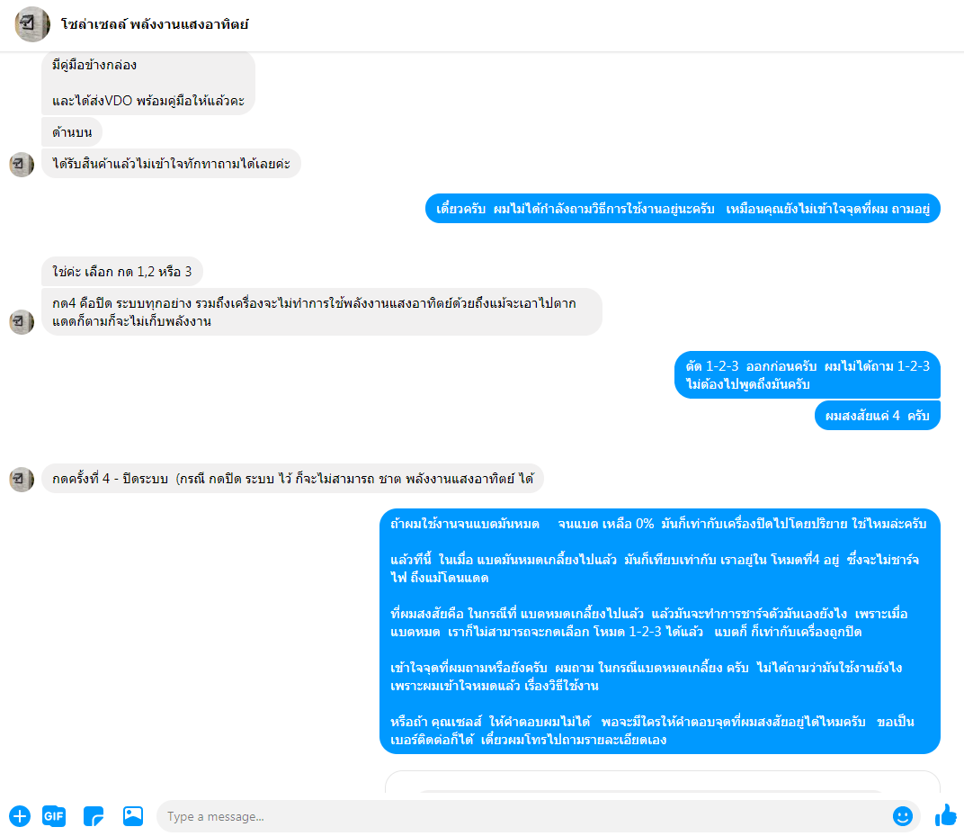Select the long blue message about battery
The width and height of the screenshot is (964, 836).
[660, 631]
